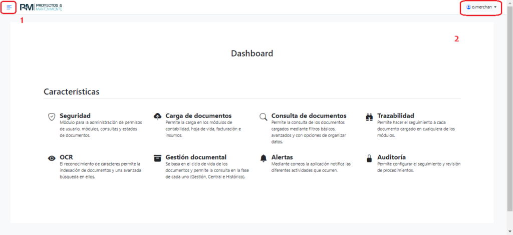The height and width of the screenshot is (235, 513).
Task: Open the hamburger sidebar menu
Action: click(x=9, y=7)
